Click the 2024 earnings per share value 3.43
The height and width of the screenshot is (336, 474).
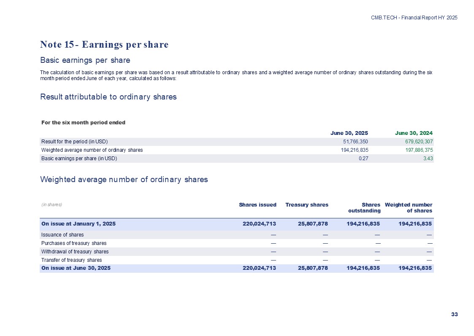[x=428, y=159]
